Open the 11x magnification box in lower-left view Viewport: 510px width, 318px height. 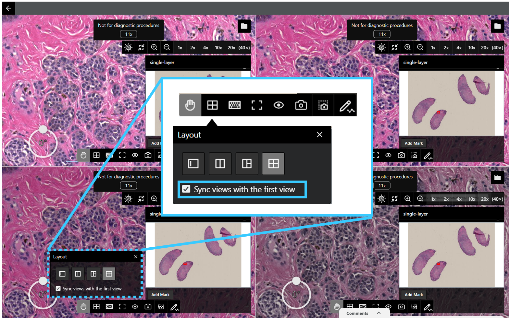point(129,185)
